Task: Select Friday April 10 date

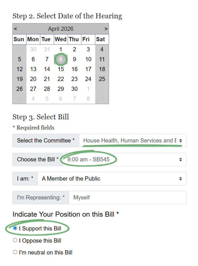Action: tap(88, 59)
